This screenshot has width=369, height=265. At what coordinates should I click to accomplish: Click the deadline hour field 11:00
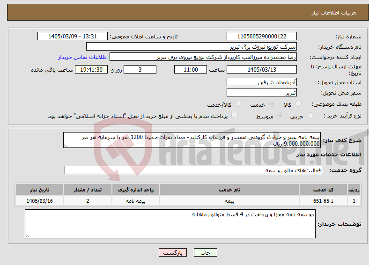191,69
